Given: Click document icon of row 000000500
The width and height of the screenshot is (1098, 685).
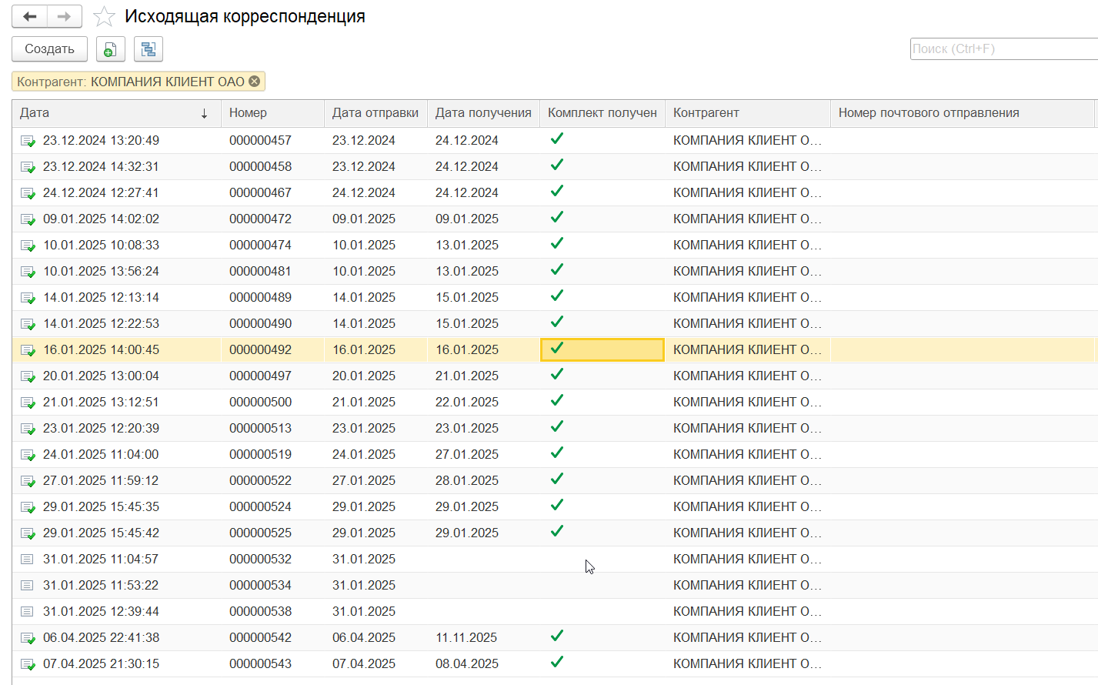Looking at the screenshot, I should [x=28, y=403].
